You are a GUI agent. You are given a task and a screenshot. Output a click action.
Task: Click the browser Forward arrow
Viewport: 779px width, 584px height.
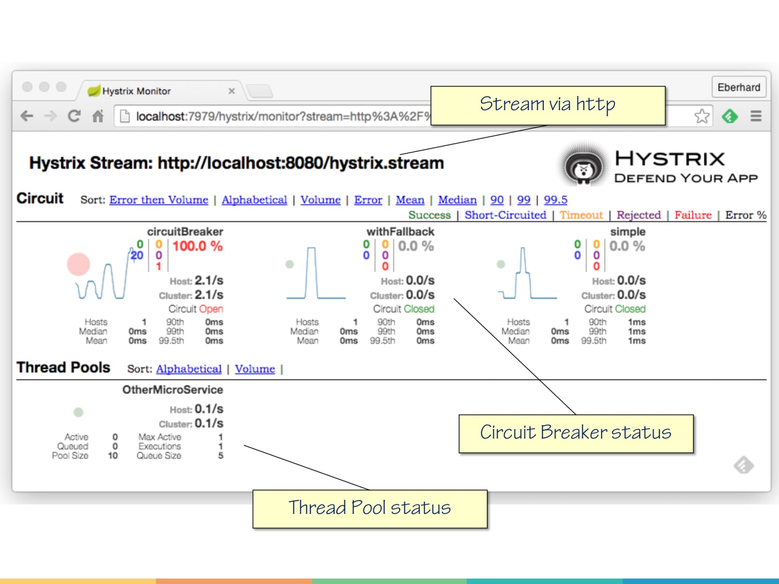click(50, 116)
